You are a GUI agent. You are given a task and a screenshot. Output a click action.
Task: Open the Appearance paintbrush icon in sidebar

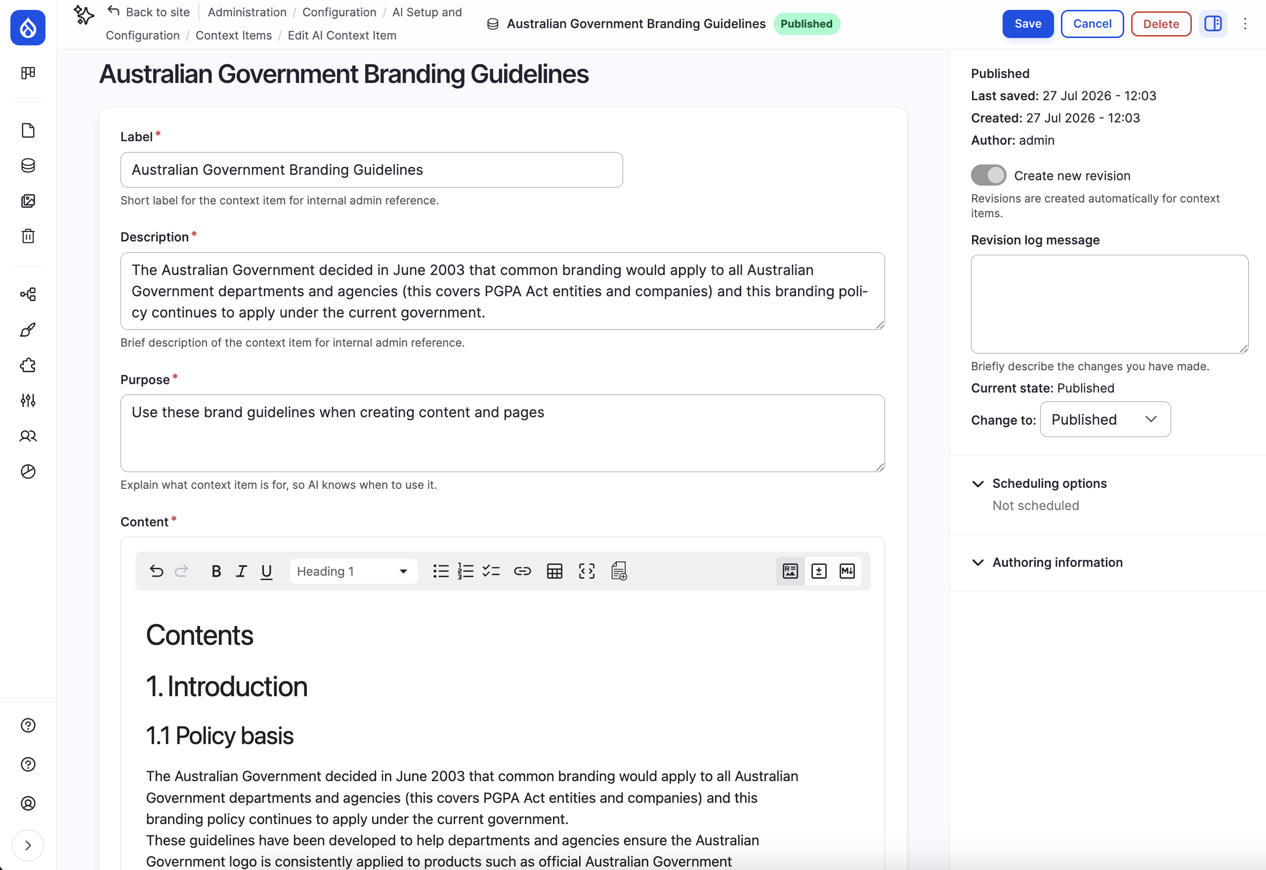pos(28,330)
